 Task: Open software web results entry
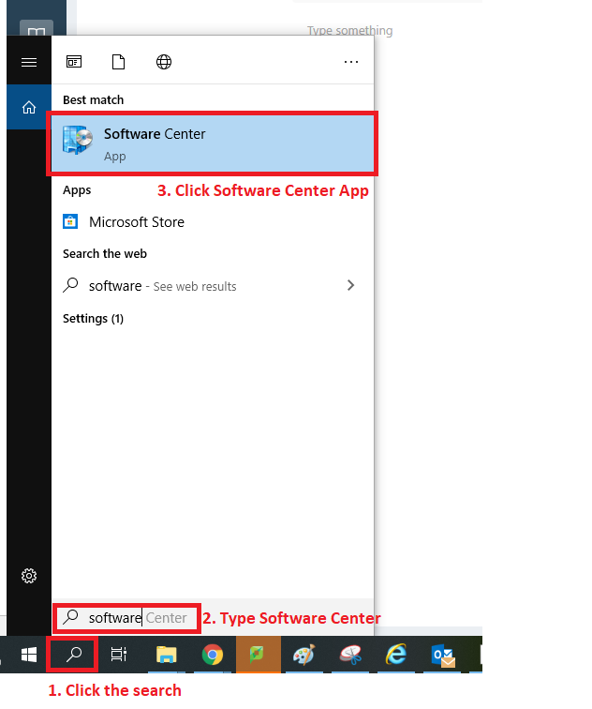[x=213, y=286]
